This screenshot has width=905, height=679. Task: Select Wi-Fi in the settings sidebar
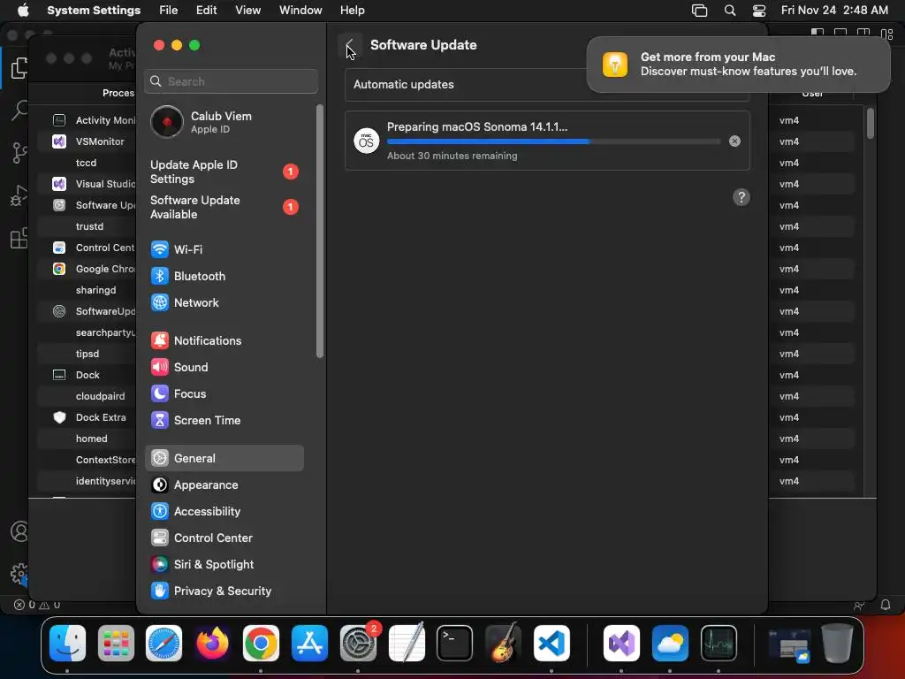(x=224, y=249)
